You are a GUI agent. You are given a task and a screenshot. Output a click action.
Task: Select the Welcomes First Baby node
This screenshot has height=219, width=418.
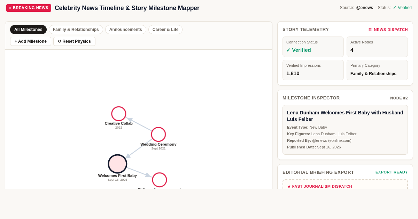(x=117, y=164)
